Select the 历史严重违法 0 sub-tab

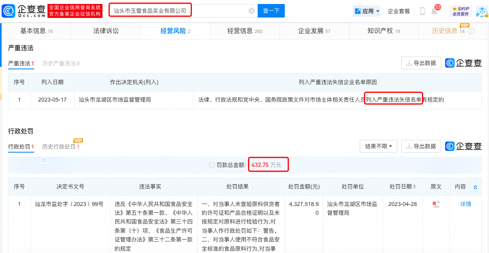click(x=61, y=63)
